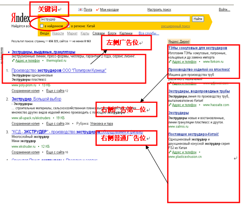The height and width of the screenshot is (207, 243).
Task: Switch to the Карты tab
Action: [85, 34]
